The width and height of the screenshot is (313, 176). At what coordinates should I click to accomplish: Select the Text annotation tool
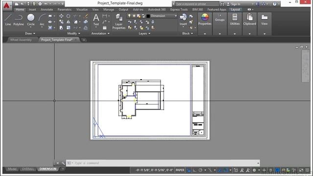point(96,20)
